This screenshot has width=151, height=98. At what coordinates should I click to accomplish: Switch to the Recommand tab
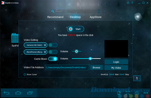pyautogui.click(x=55, y=17)
